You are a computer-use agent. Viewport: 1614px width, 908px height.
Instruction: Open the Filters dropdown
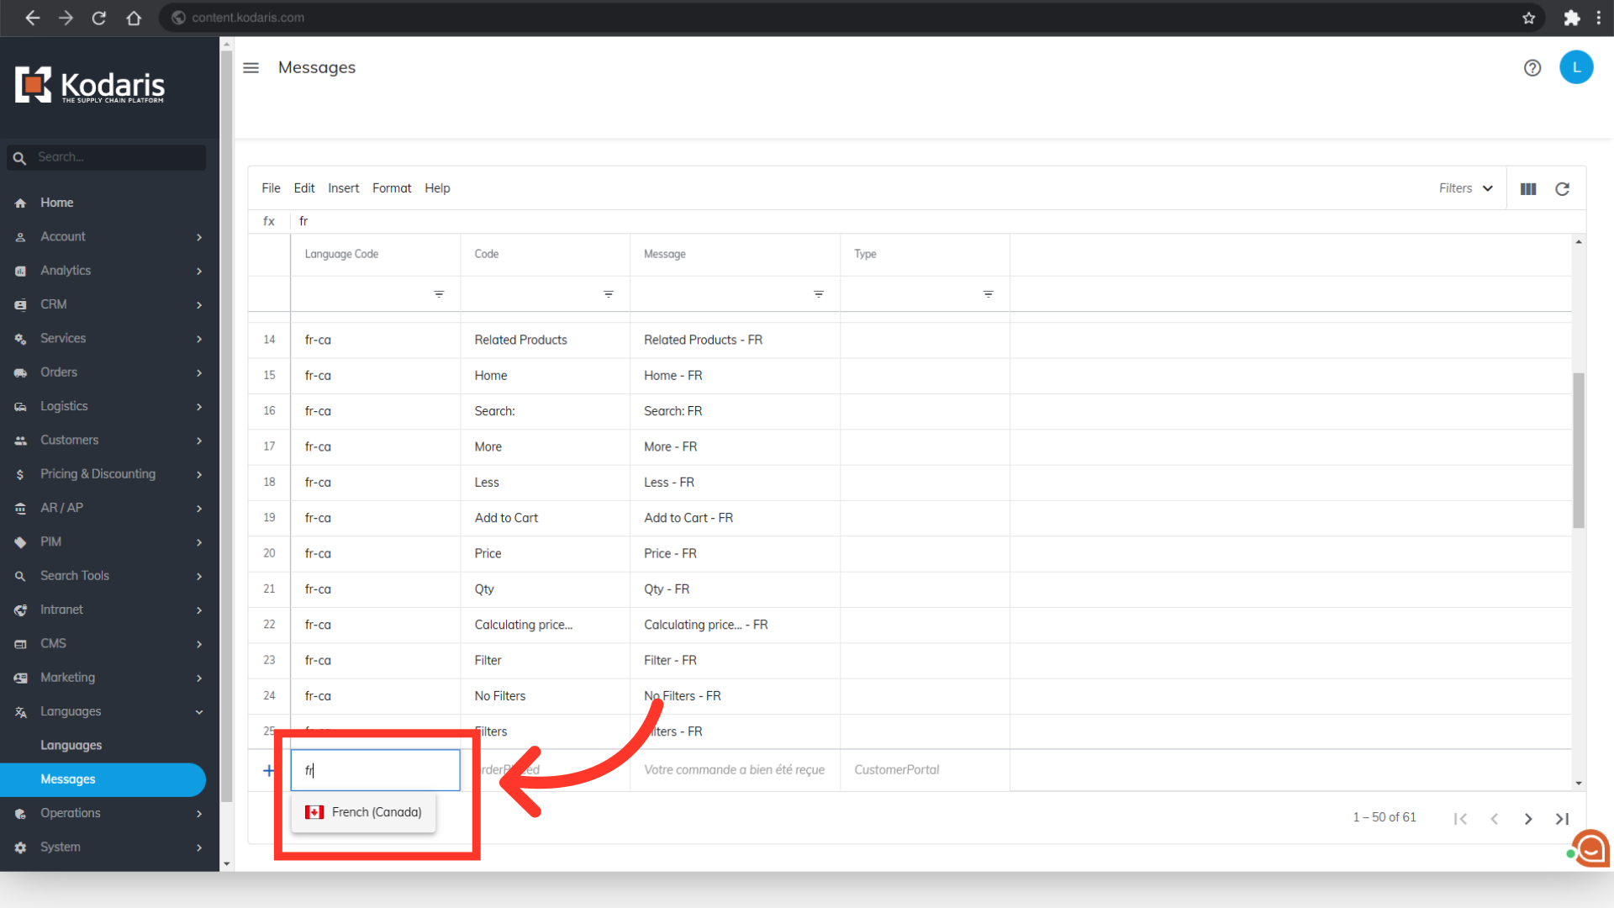(1465, 188)
